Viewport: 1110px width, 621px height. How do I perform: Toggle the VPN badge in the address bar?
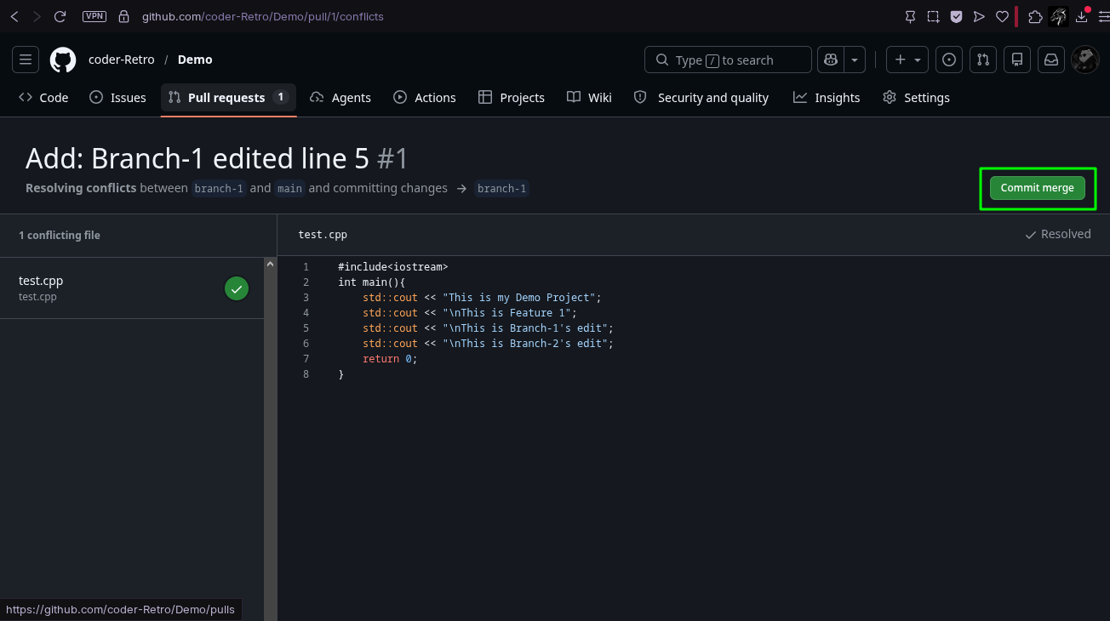click(x=94, y=16)
